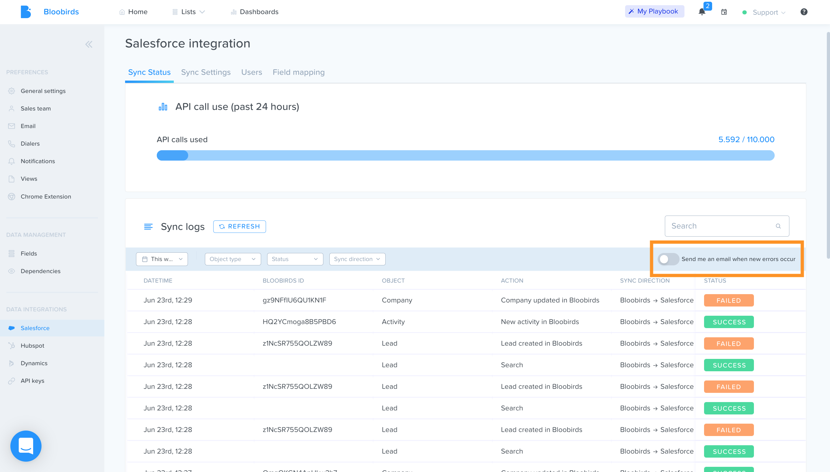
Task: Click the API call use chart icon
Action: pyautogui.click(x=163, y=107)
